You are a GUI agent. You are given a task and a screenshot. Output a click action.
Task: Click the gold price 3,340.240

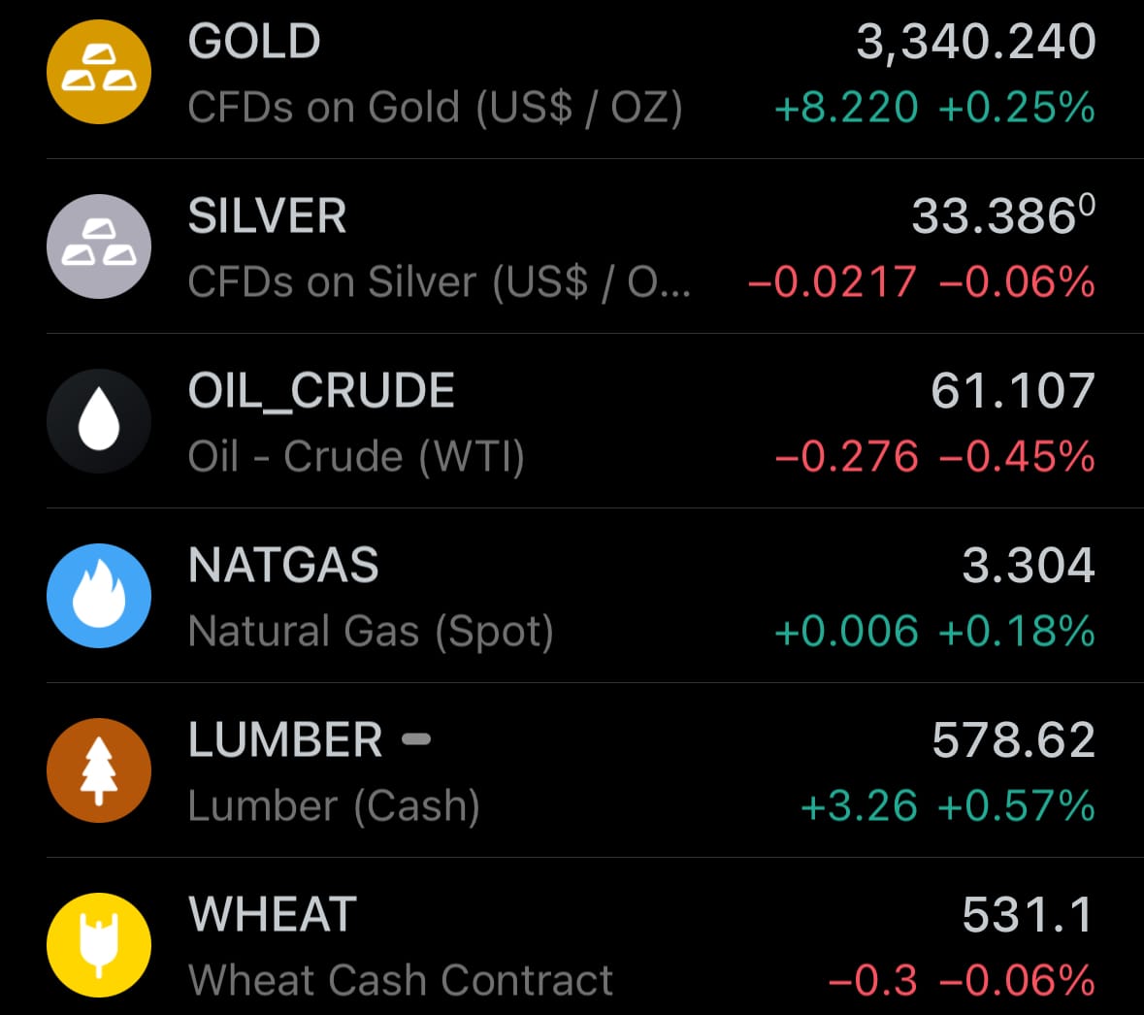point(976,42)
